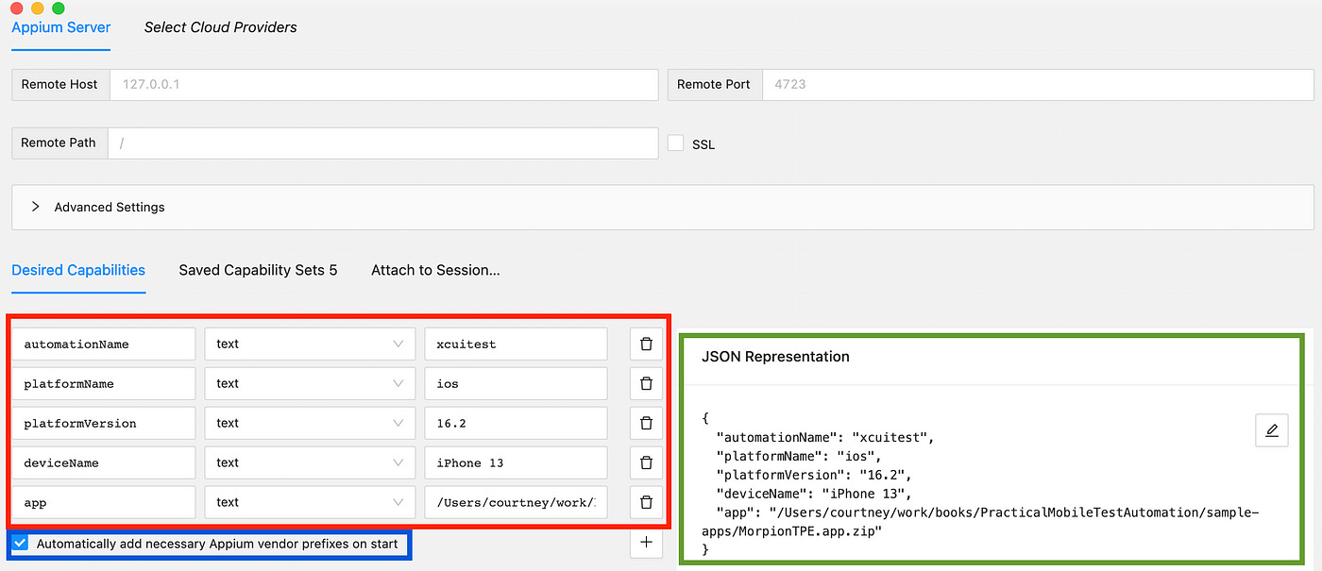This screenshot has width=1322, height=571.
Task: Click the 16.2 value field
Action: tap(516, 424)
